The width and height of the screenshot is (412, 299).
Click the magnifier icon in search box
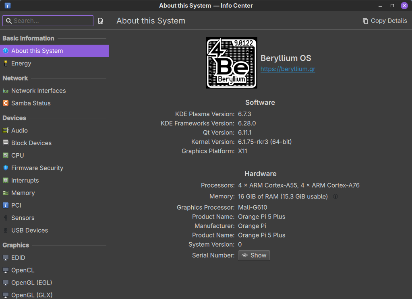(9, 21)
